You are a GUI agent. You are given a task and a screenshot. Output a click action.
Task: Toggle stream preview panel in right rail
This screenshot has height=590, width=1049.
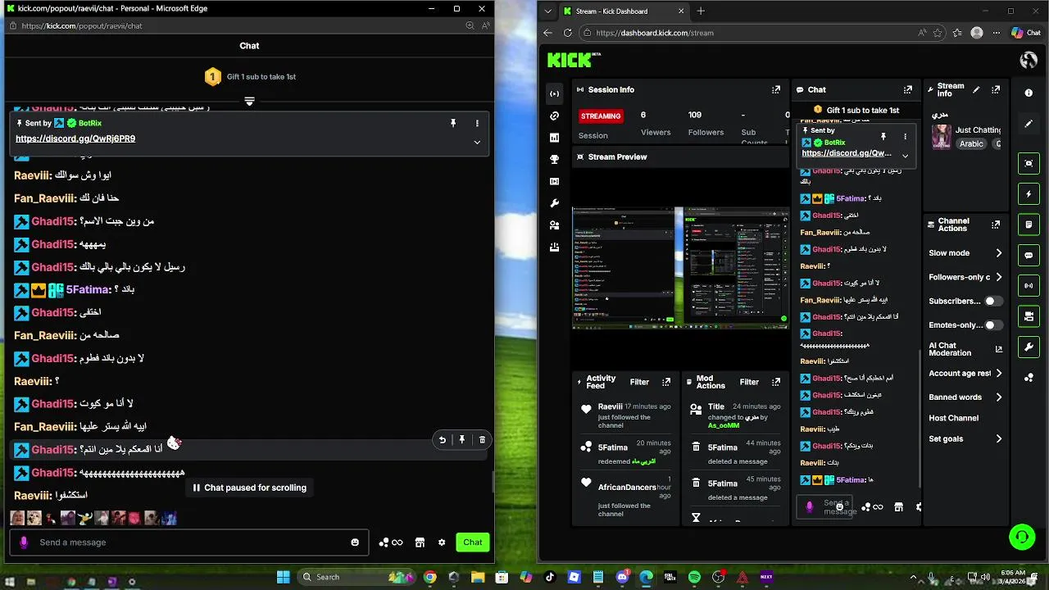[1029, 163]
